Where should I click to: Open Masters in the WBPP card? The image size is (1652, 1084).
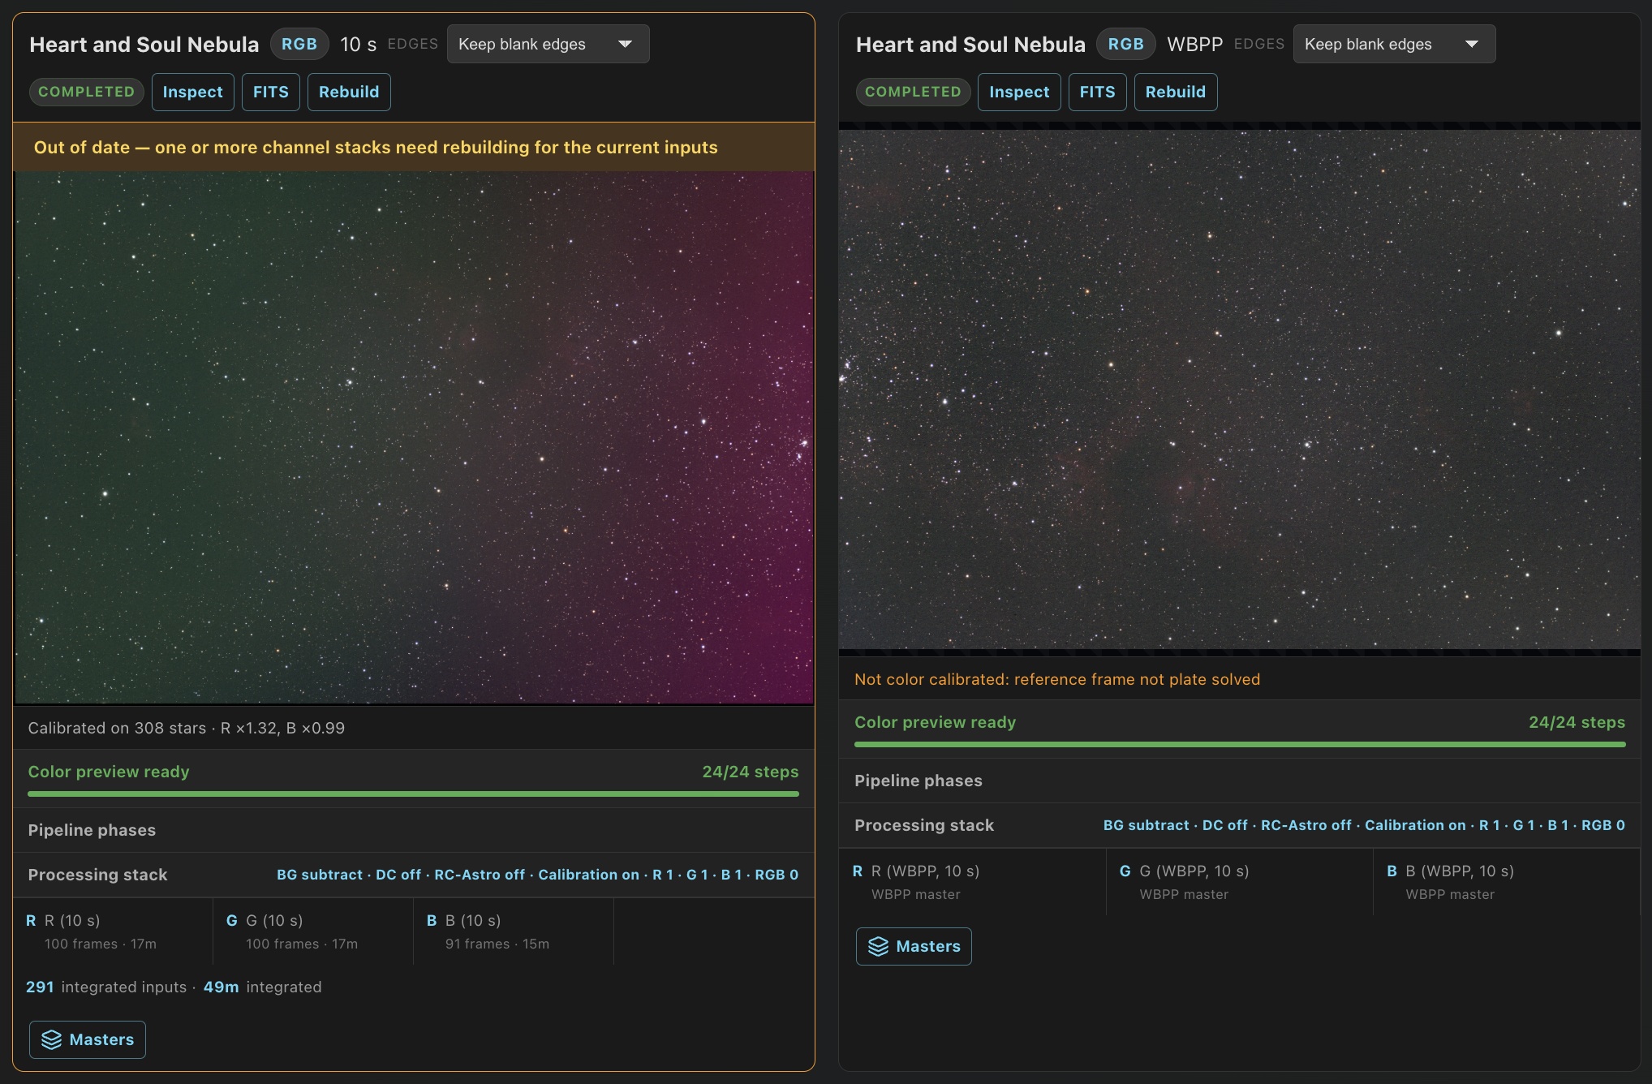(x=914, y=946)
